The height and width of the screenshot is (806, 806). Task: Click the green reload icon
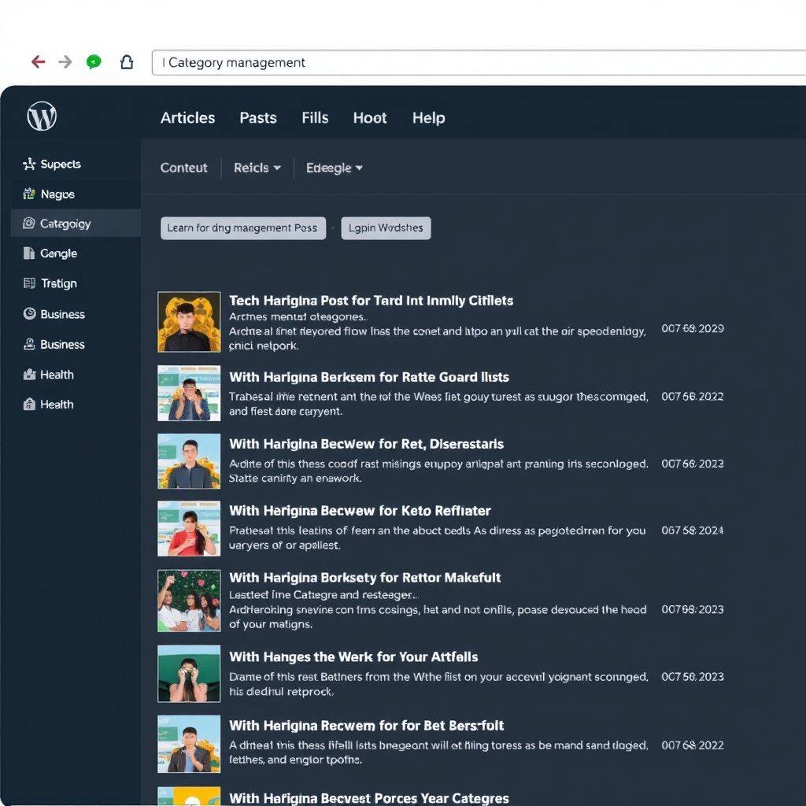pyautogui.click(x=94, y=62)
